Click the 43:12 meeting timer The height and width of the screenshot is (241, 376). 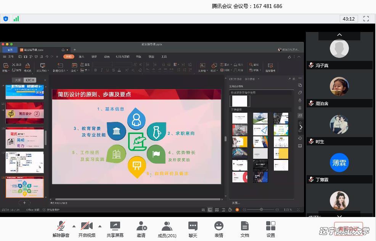349,19
